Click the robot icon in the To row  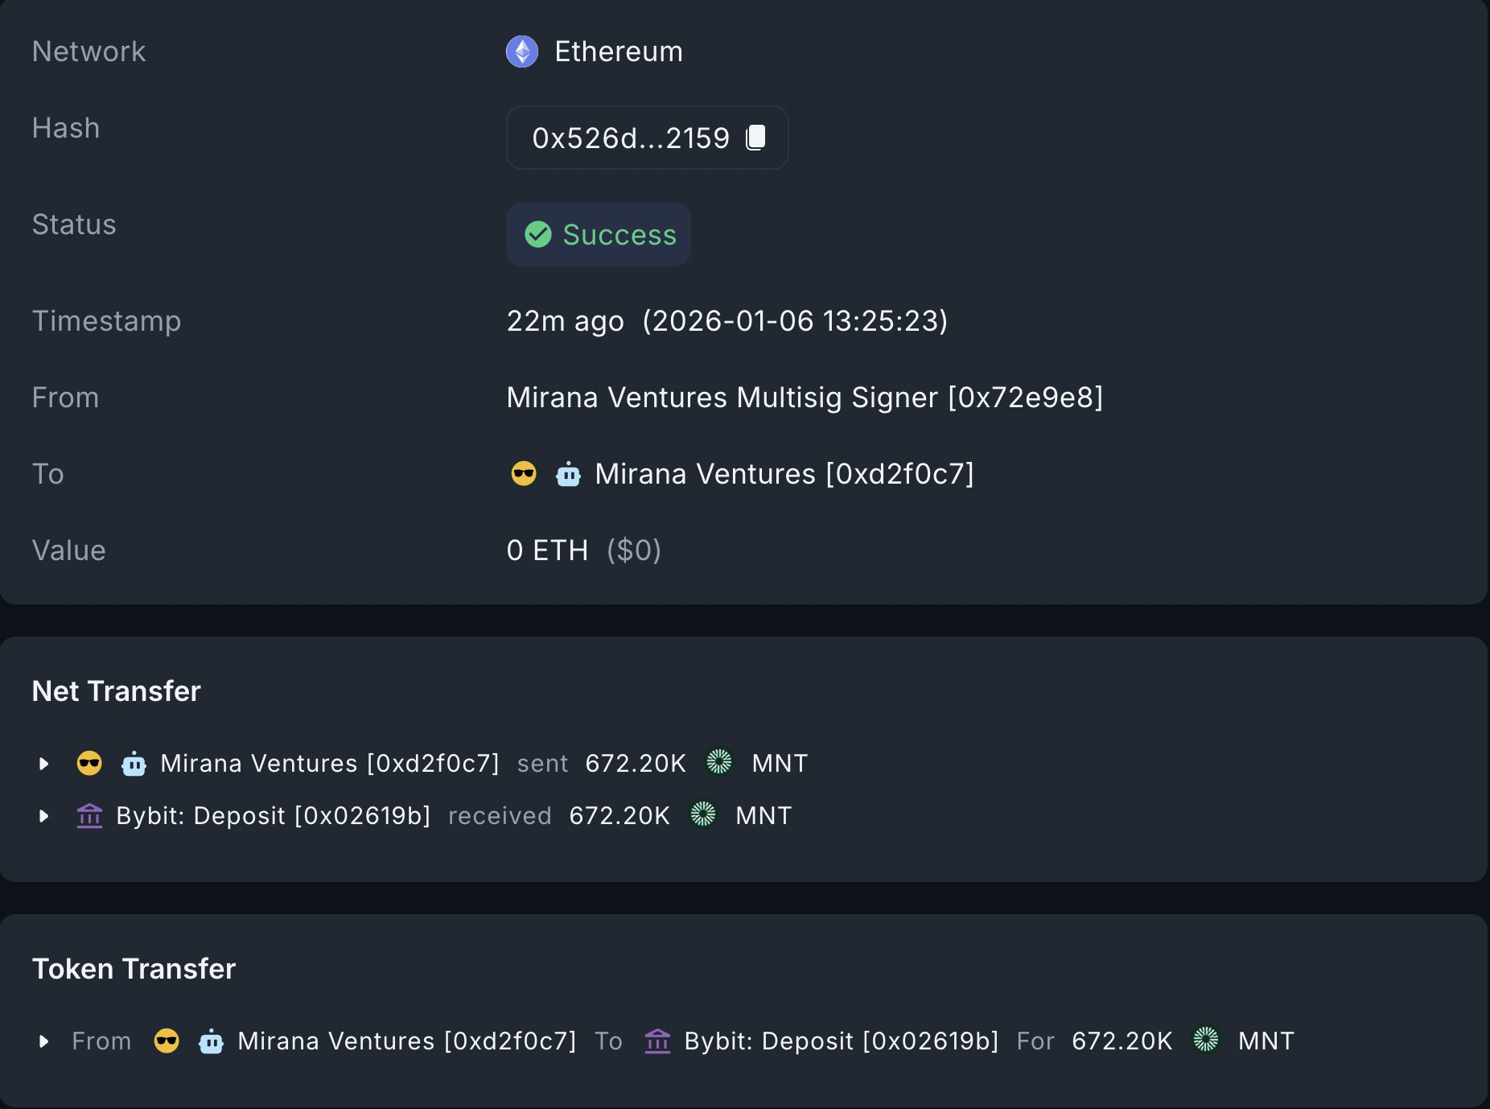[x=568, y=474]
